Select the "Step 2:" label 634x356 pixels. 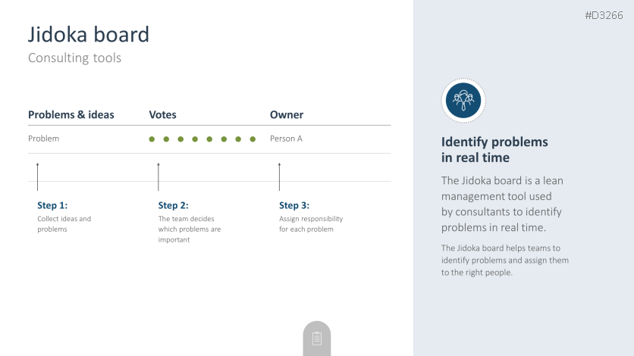pos(173,205)
